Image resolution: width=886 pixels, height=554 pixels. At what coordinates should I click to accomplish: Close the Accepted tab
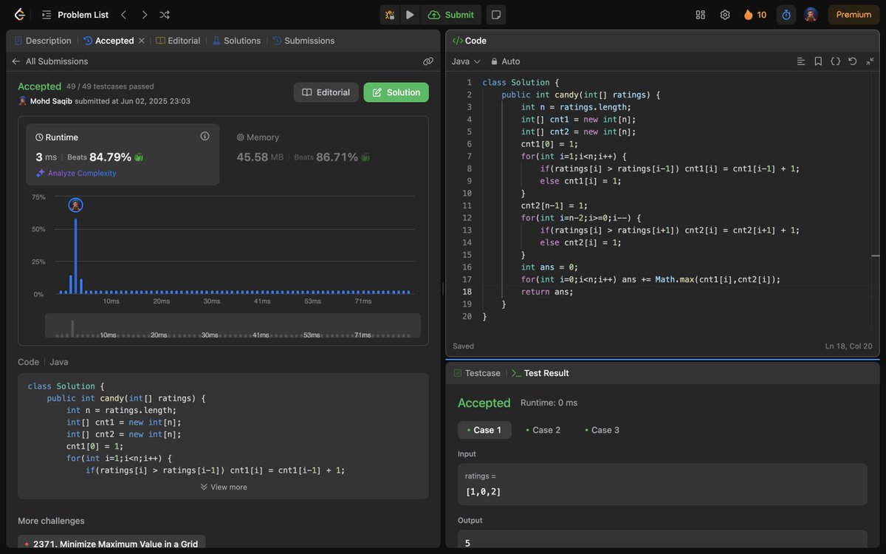click(141, 41)
